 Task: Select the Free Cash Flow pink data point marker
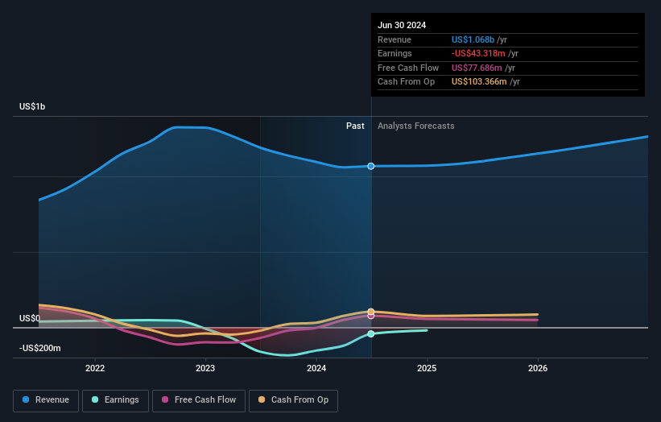pos(371,316)
